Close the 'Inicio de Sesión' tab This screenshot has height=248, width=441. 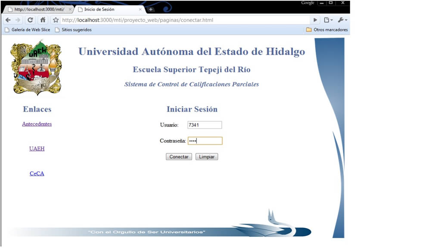point(140,9)
